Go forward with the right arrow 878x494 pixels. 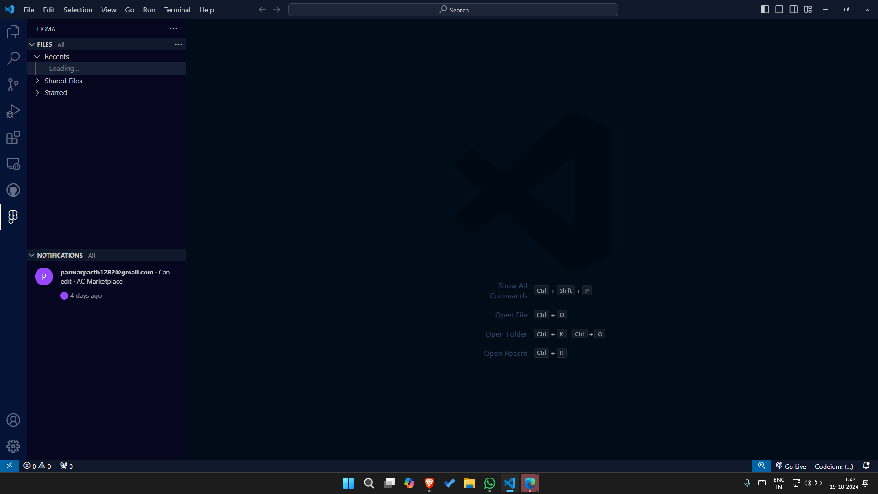277,10
